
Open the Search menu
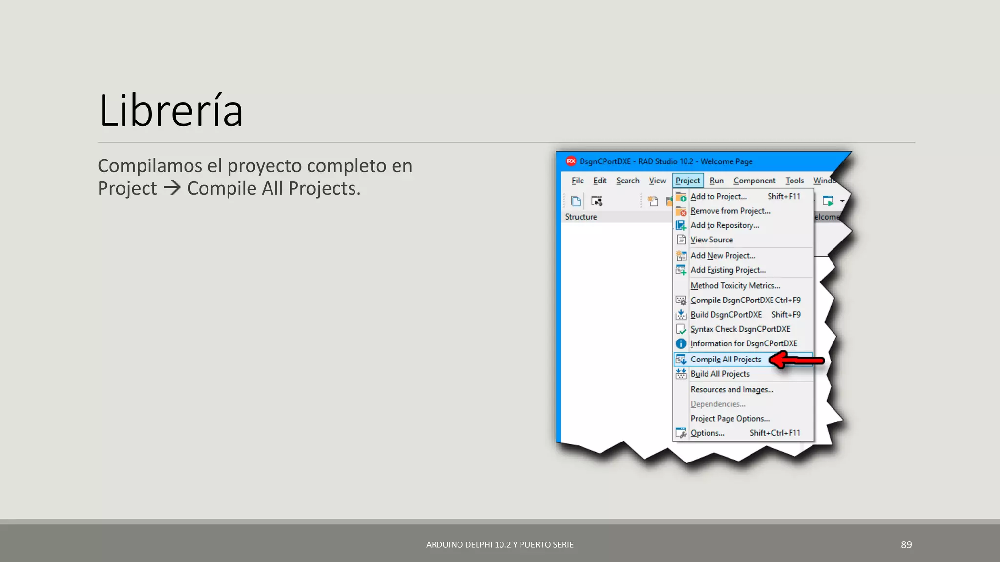[x=628, y=181]
